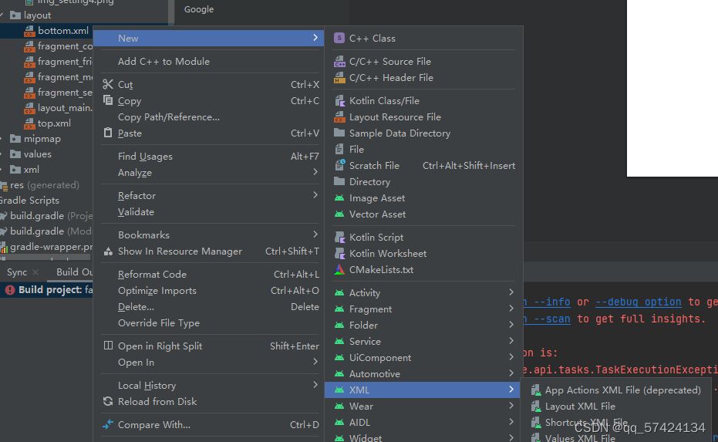Image resolution: width=718 pixels, height=442 pixels.
Task: Click the C/C++ Header File icon
Action: (339, 78)
